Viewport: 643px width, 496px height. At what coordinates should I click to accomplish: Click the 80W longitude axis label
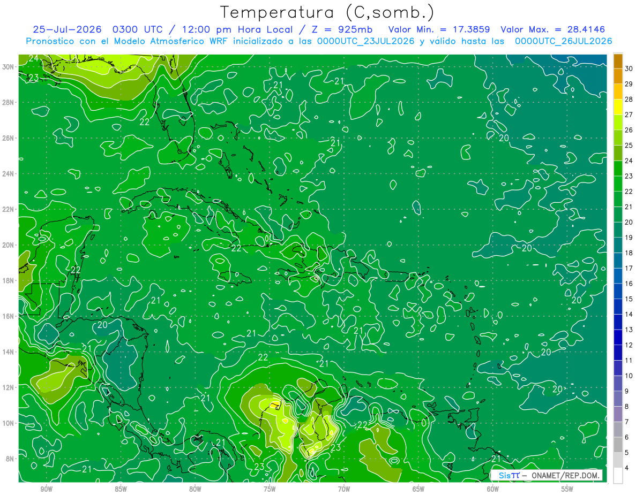tap(195, 489)
